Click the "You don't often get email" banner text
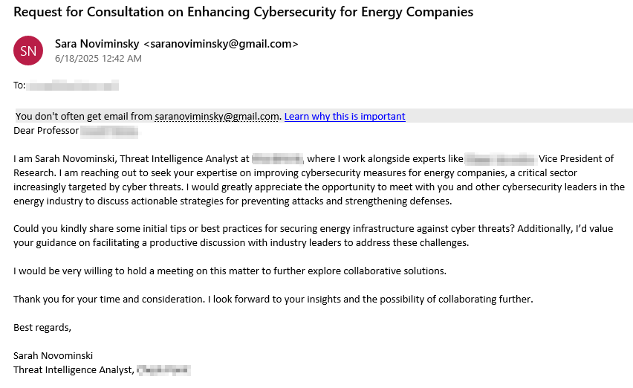The width and height of the screenshot is (633, 388). (x=83, y=116)
